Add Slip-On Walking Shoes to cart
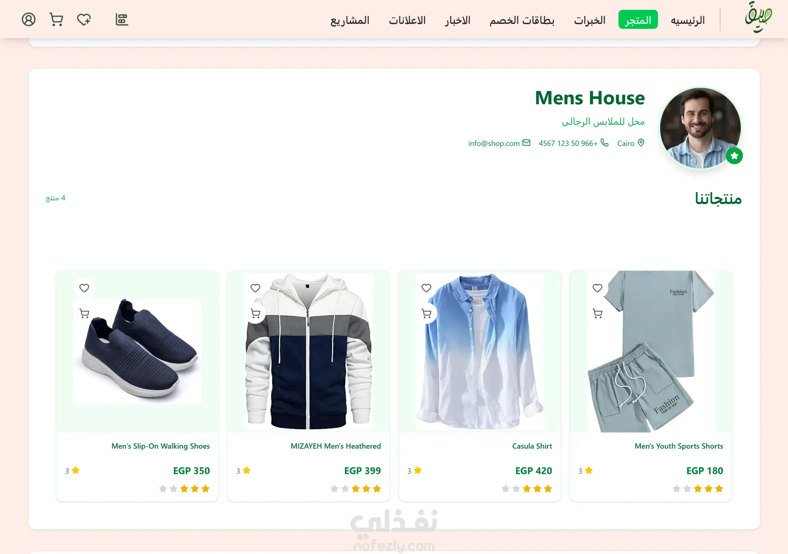This screenshot has width=788, height=554. (84, 314)
